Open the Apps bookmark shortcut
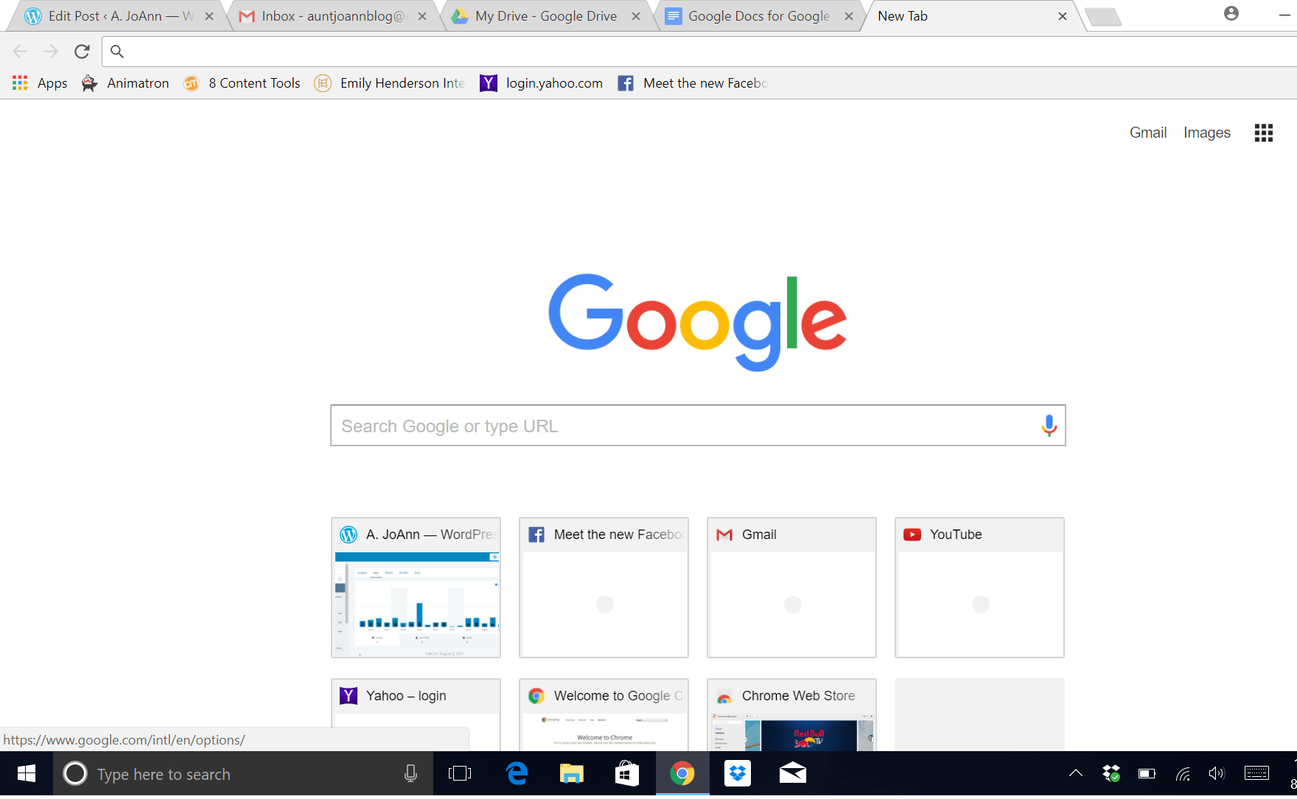The image size is (1297, 799). pos(40,83)
